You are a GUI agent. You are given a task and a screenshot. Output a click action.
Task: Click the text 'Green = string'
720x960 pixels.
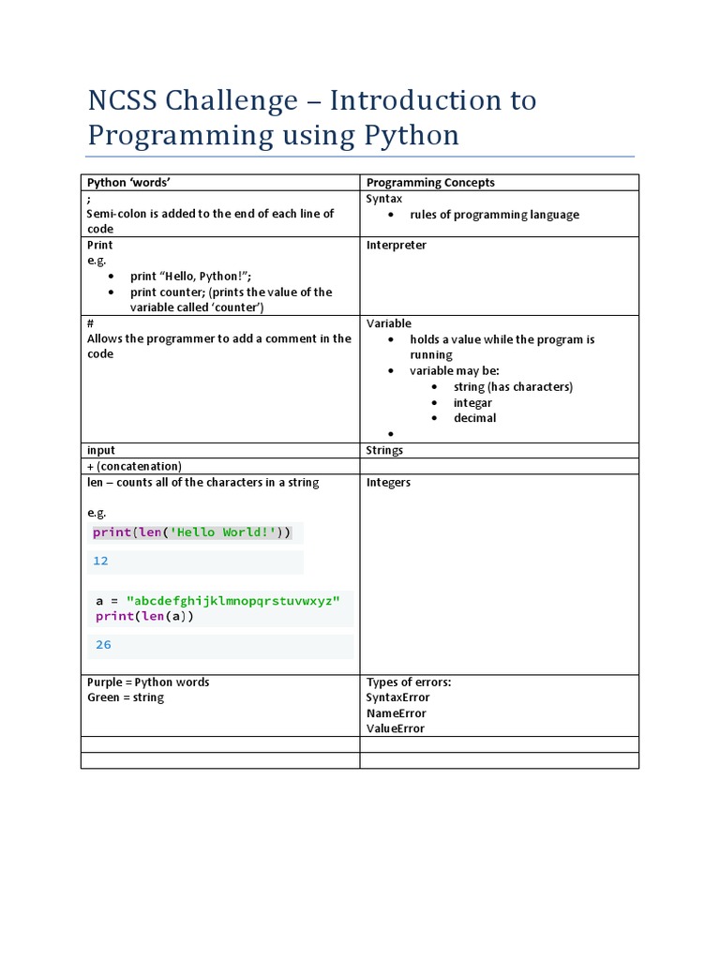126,697
